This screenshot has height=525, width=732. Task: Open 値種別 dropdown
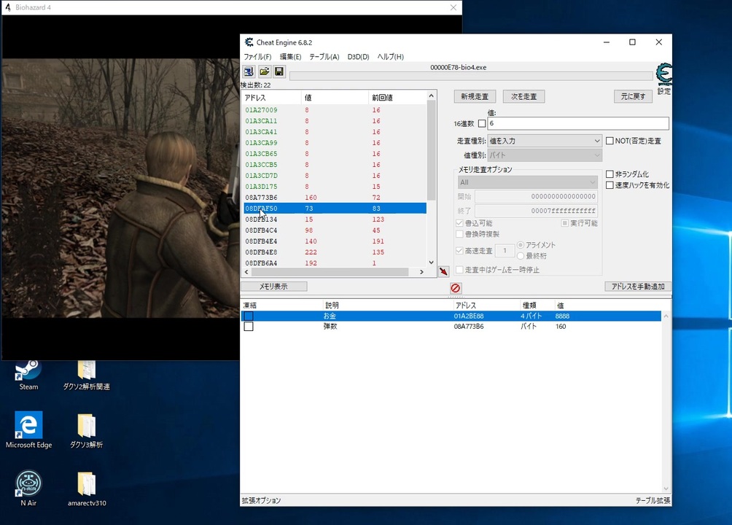click(545, 155)
